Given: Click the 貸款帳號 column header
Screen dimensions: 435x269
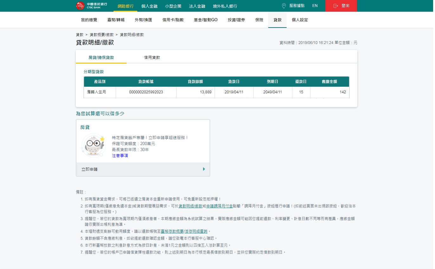Looking at the screenshot, I should pyautogui.click(x=146, y=81).
